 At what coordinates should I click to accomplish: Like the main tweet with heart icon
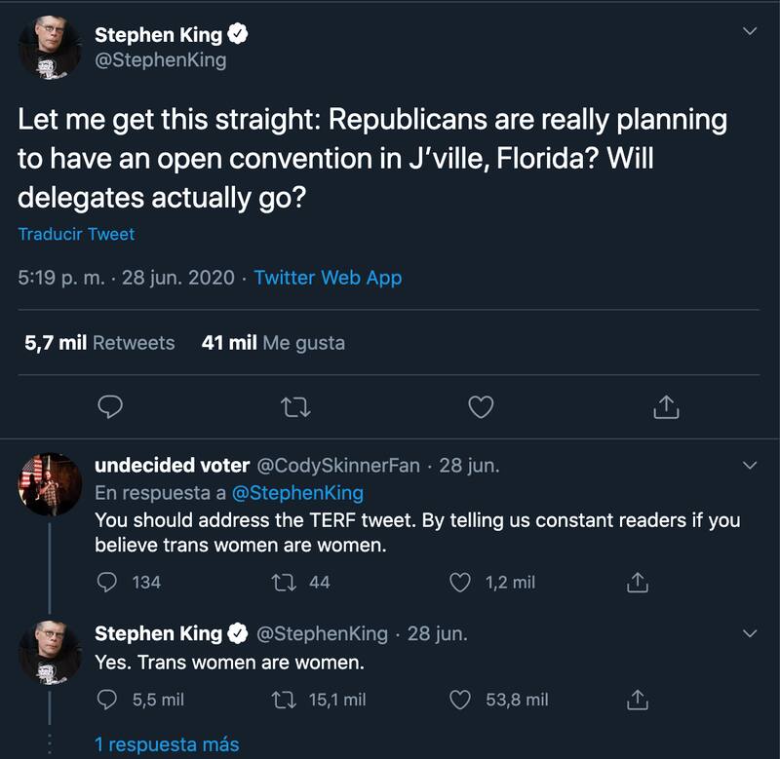[x=481, y=407]
